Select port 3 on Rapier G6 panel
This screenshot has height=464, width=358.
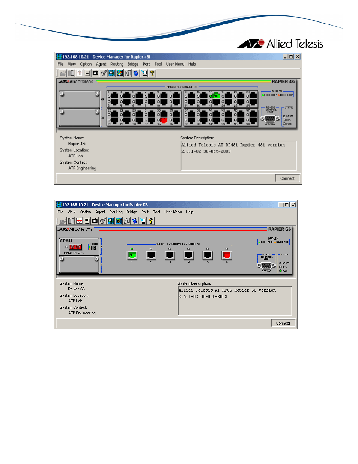(170, 255)
